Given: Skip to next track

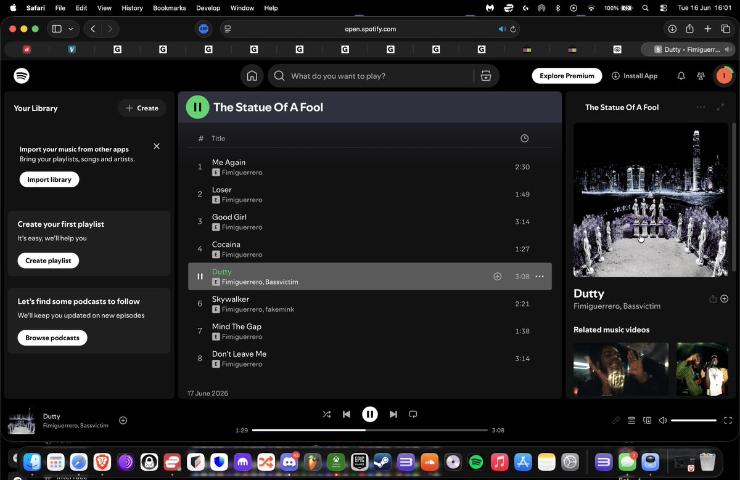Looking at the screenshot, I should pyautogui.click(x=393, y=414).
